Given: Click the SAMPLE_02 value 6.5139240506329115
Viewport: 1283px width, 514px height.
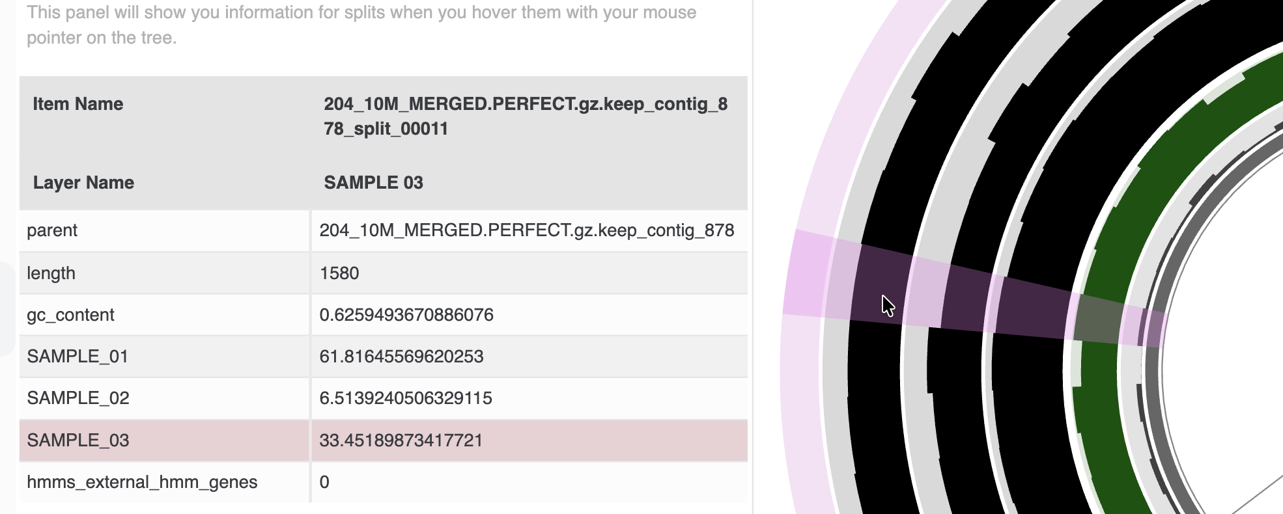Looking at the screenshot, I should click(406, 398).
